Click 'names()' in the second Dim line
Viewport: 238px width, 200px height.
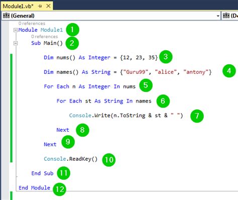pos(67,72)
